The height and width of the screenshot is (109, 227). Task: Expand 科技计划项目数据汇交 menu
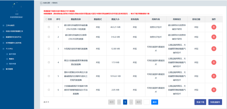point(15,31)
